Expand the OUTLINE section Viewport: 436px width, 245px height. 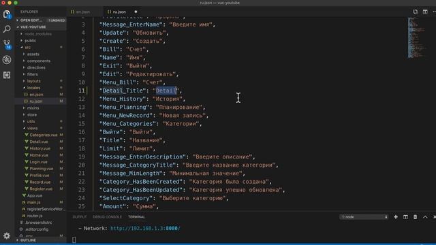click(x=41, y=240)
